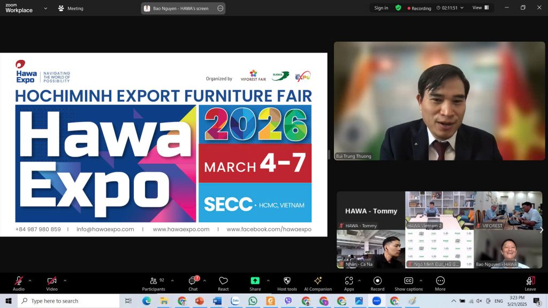Image resolution: width=548 pixels, height=308 pixels.
Task: Open the Participants panel
Action: (x=154, y=283)
